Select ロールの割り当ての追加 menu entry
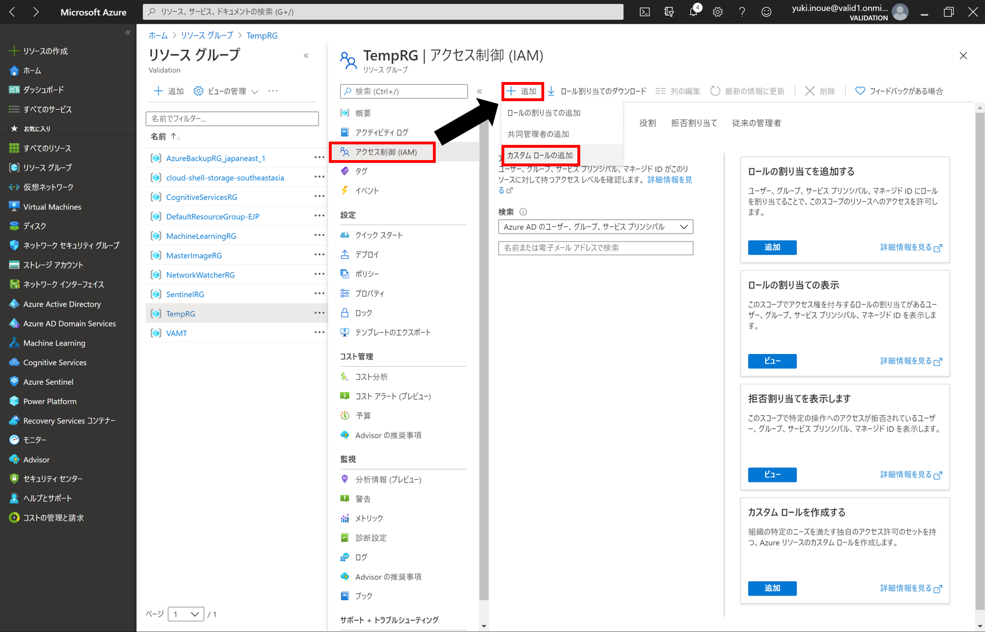This screenshot has width=985, height=632. (x=544, y=113)
